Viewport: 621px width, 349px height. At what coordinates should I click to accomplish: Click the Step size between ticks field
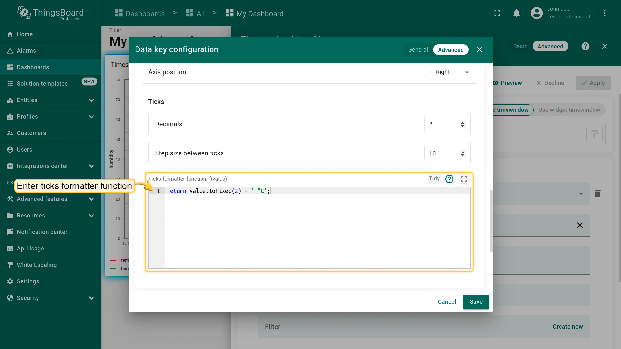coord(441,153)
